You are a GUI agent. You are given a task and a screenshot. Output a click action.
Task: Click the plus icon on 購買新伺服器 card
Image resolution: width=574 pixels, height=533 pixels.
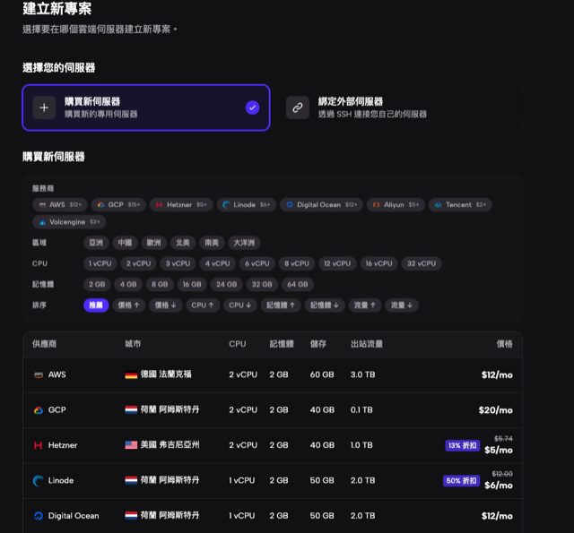click(44, 107)
